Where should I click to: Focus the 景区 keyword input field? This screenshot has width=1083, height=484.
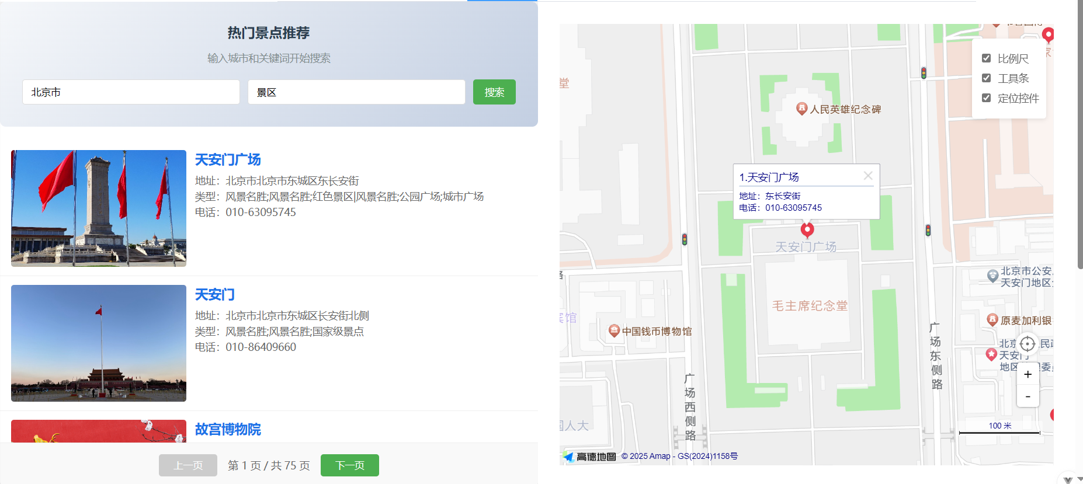(356, 92)
